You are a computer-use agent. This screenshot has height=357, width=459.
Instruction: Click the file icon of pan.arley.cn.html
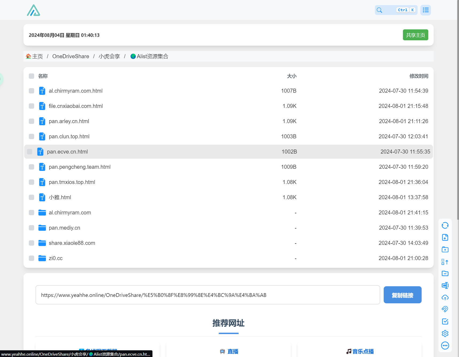click(42, 121)
